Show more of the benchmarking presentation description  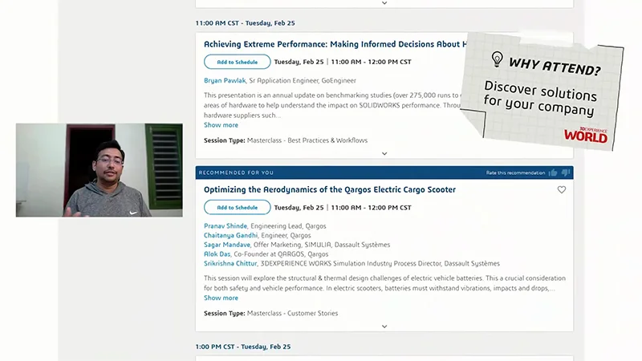221,125
